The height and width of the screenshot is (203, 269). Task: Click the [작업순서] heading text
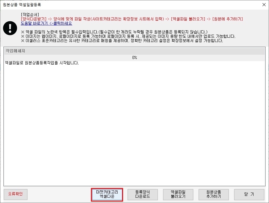tap(30, 15)
